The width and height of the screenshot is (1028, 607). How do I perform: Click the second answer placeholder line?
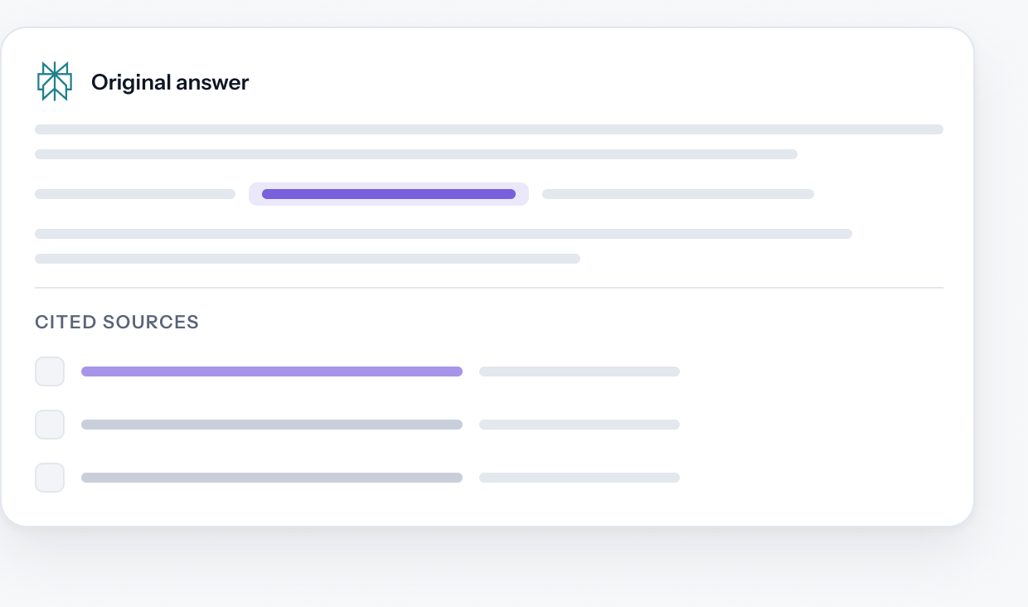click(x=416, y=154)
